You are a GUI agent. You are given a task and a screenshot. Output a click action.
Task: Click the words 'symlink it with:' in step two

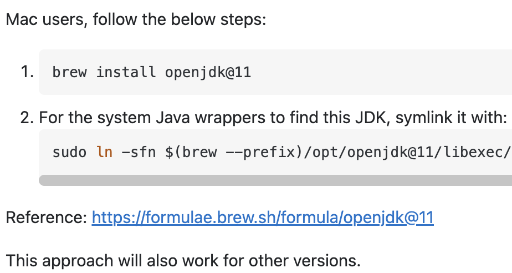tap(451, 118)
